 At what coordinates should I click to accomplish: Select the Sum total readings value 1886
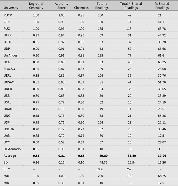[x=100, y=169]
